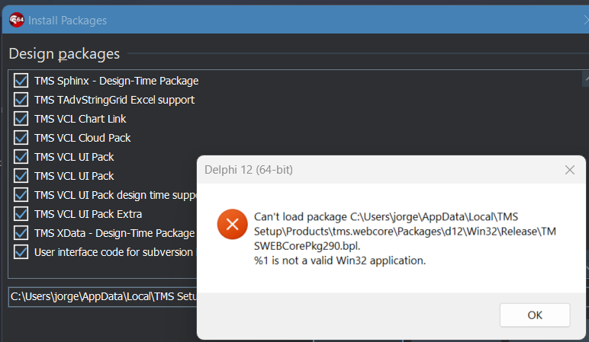This screenshot has width=589, height=342.
Task: Click the Install Packages window title
Action: [x=68, y=21]
